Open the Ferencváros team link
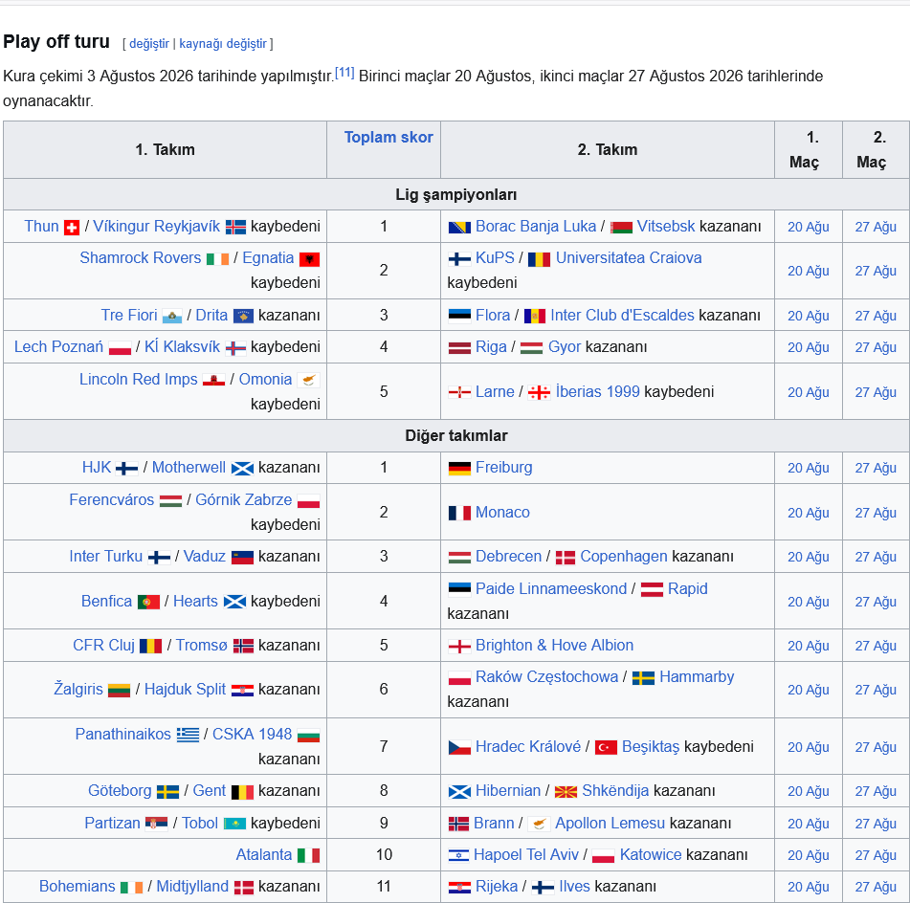Viewport: 910px width, 903px height. [111, 499]
